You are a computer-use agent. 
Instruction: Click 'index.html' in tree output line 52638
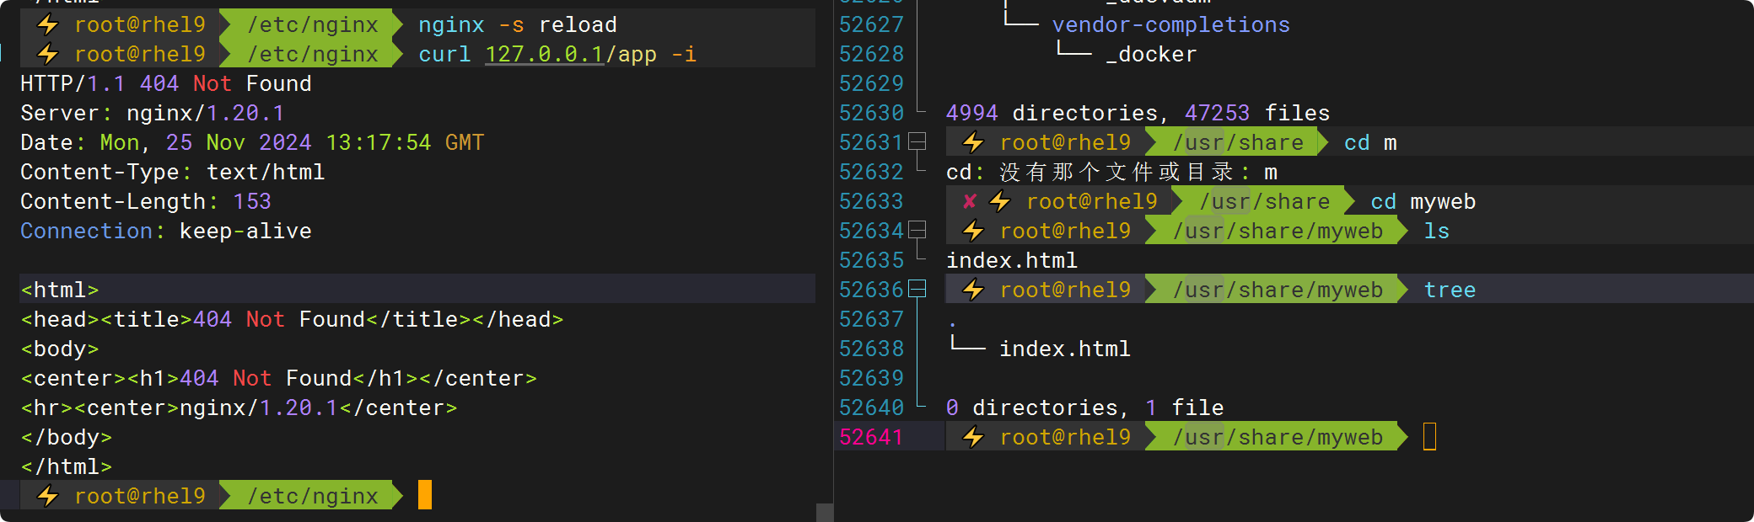click(x=1064, y=349)
